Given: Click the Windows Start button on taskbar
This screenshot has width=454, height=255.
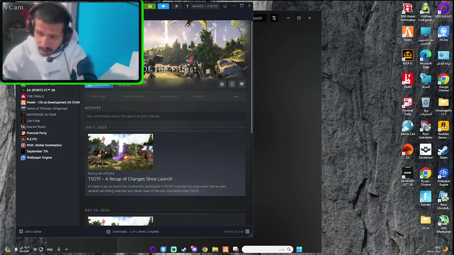Looking at the screenshot, I should [x=299, y=249].
